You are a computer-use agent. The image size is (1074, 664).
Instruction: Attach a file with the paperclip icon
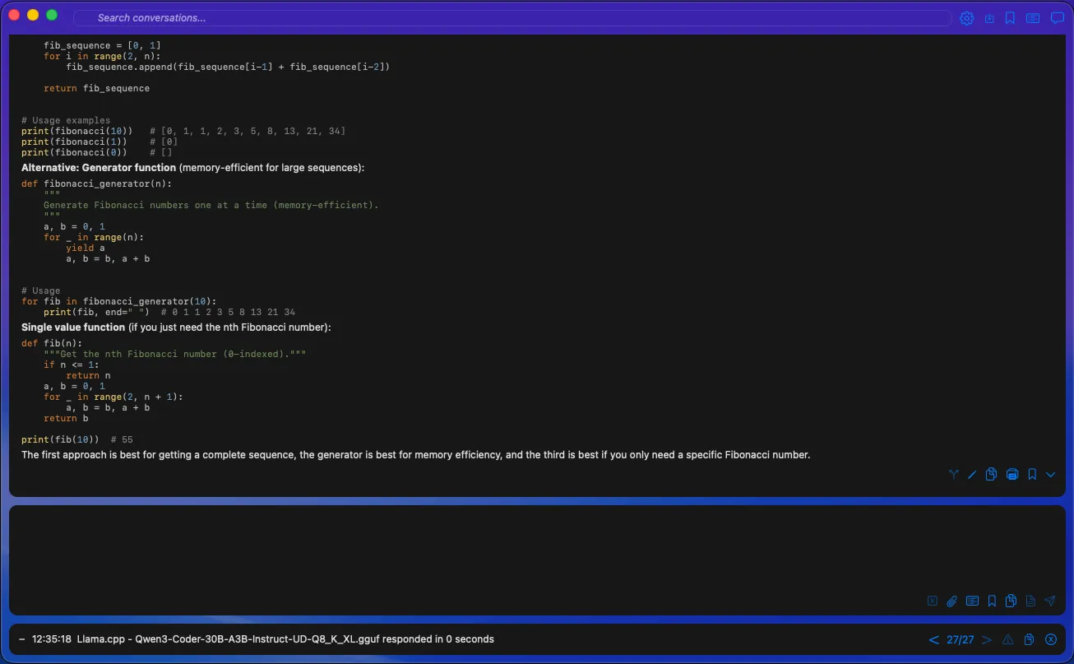[x=952, y=601]
